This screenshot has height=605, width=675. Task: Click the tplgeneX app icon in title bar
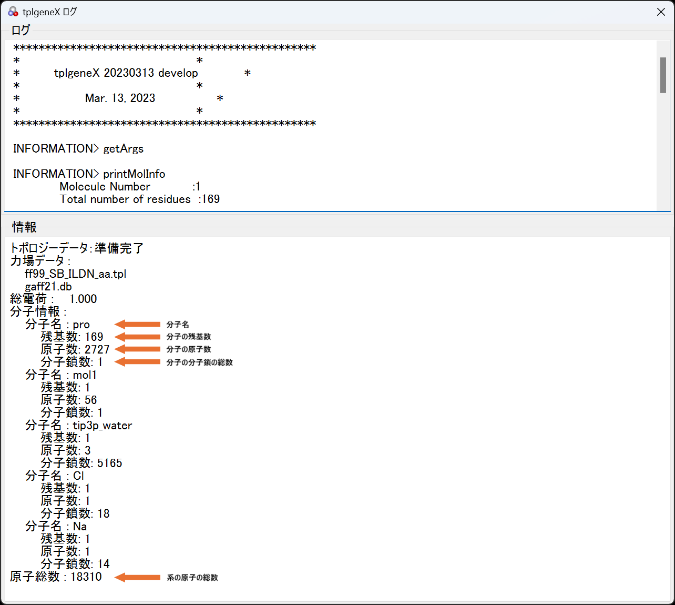(x=13, y=12)
